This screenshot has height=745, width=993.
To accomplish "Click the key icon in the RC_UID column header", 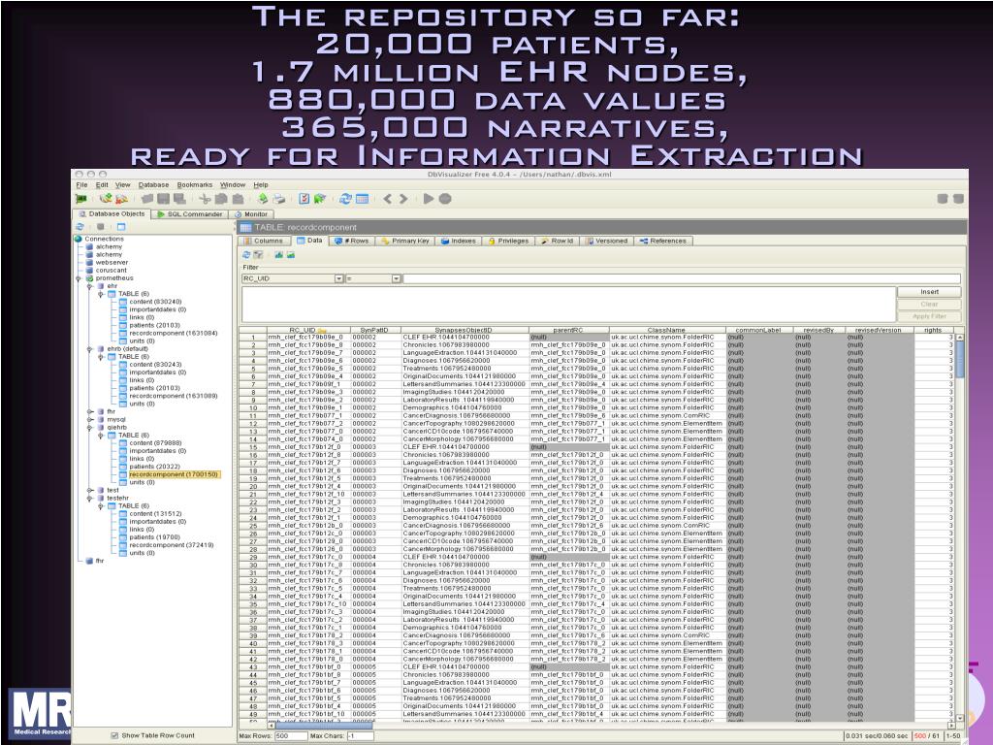I will click(x=322, y=331).
